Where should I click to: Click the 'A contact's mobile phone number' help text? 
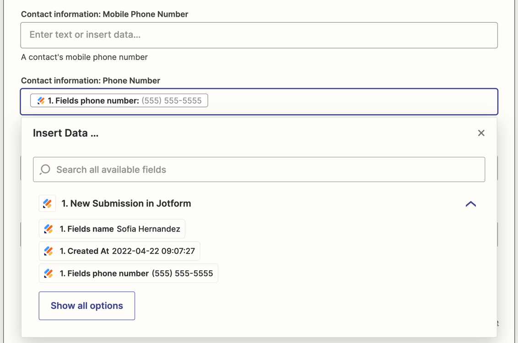[x=84, y=57]
